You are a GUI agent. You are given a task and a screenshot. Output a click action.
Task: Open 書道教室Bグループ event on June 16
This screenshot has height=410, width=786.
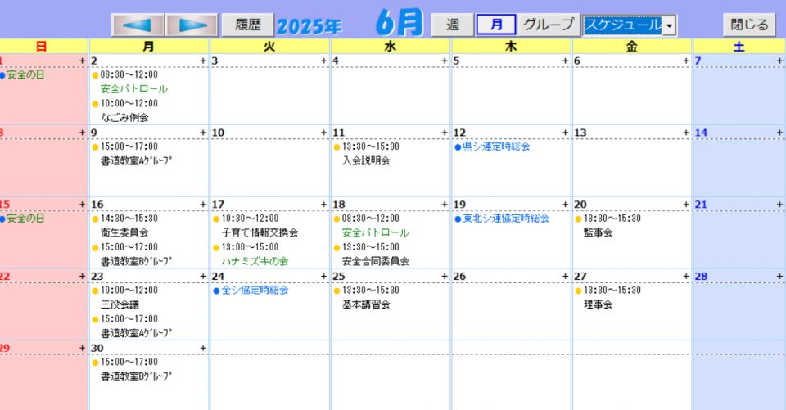coord(136,261)
